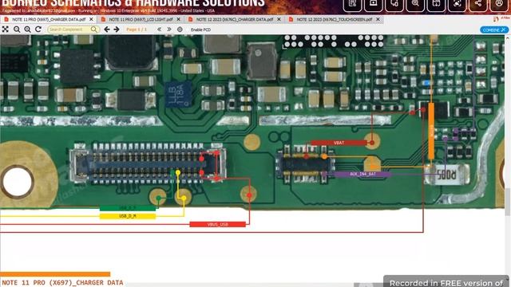The height and width of the screenshot is (287, 511).
Task: Click the zoom out magnifier icon
Action: [x=17, y=29]
